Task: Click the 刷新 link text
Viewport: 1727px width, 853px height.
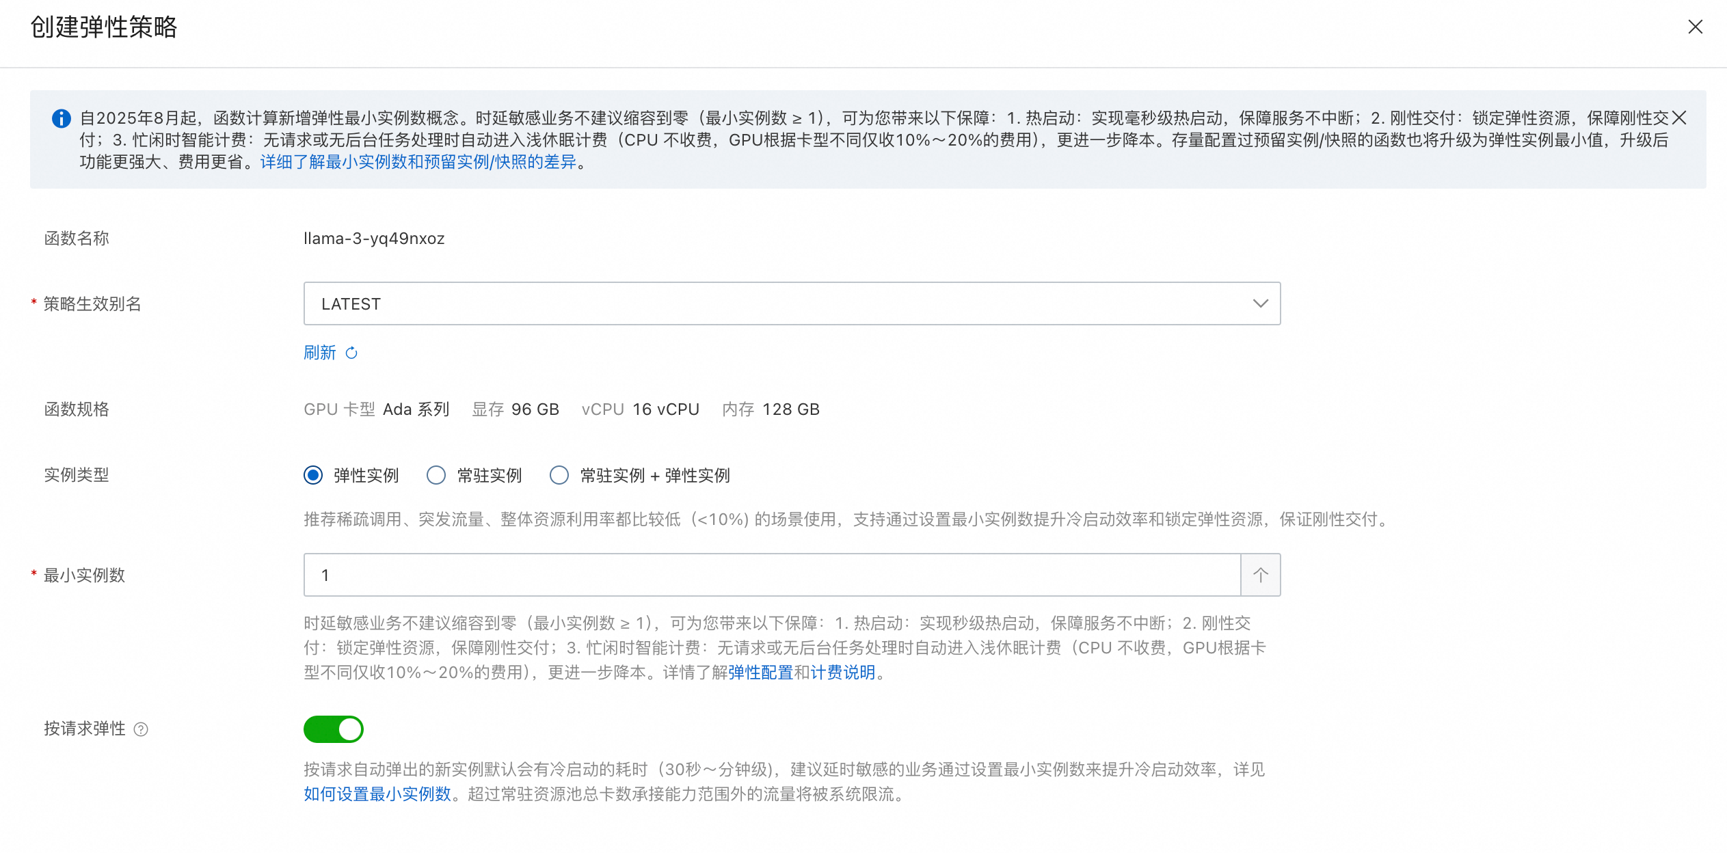Action: point(320,353)
